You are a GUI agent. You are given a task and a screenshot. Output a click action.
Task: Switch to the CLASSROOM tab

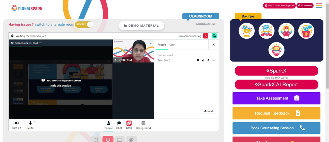(x=201, y=16)
